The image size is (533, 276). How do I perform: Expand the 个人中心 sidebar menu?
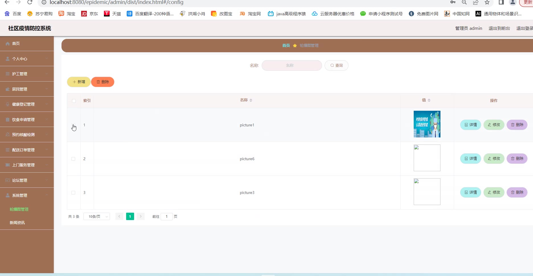pos(27,59)
